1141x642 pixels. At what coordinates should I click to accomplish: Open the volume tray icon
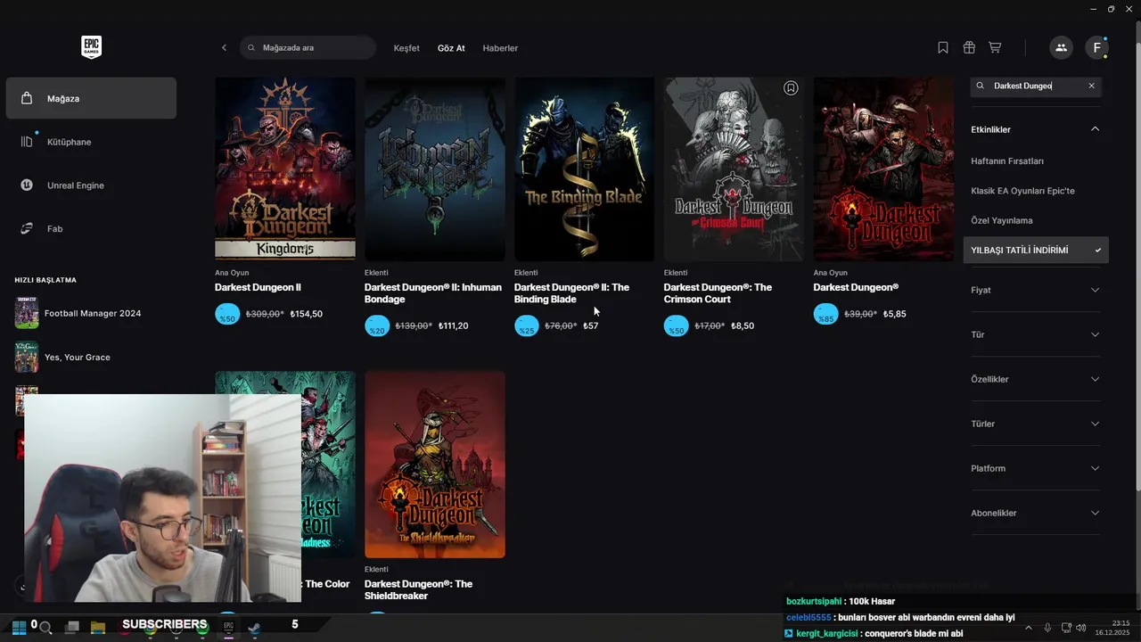(x=1081, y=628)
